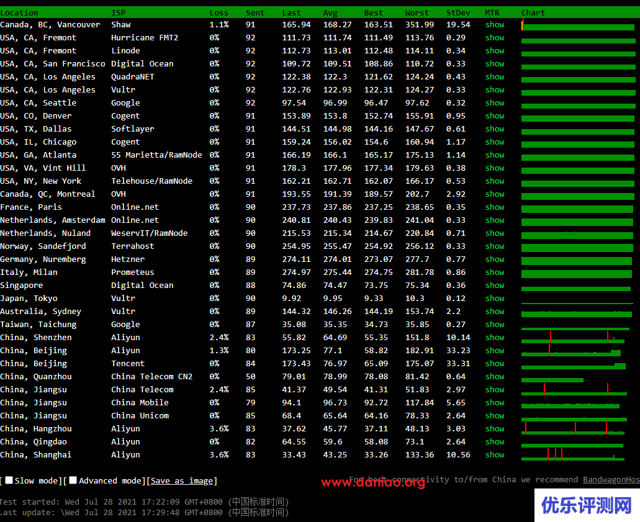Show MTR for Vint Hill OVH

click(495, 168)
